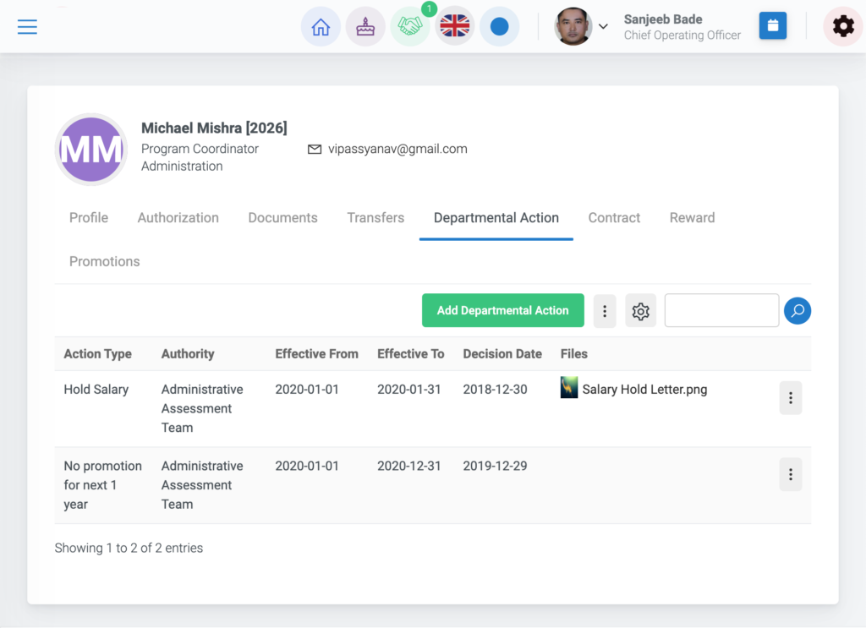Screen dimensions: 866x628
Task: Switch to the Promotions tab
Action: pos(104,261)
